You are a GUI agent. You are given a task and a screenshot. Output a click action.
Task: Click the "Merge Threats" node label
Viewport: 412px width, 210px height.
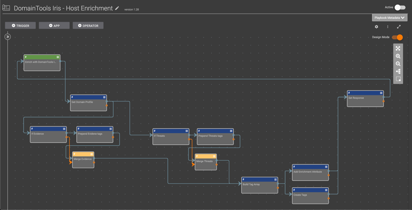[205, 161]
